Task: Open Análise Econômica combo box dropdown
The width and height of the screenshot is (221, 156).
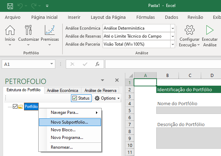Action: point(173,28)
